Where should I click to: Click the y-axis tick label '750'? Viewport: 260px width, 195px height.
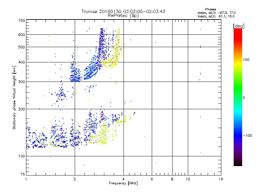[22, 20]
